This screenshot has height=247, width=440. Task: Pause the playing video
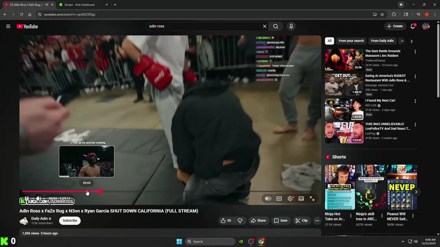tap(27, 199)
